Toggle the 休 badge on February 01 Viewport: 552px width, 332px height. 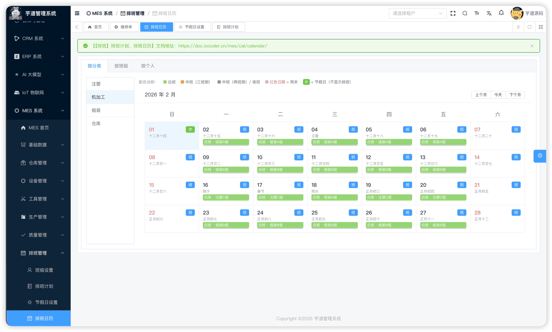190,130
